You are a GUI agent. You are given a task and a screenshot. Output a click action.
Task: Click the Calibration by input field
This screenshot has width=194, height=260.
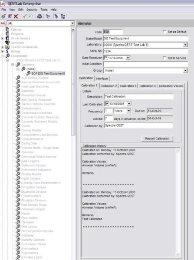click(138, 125)
